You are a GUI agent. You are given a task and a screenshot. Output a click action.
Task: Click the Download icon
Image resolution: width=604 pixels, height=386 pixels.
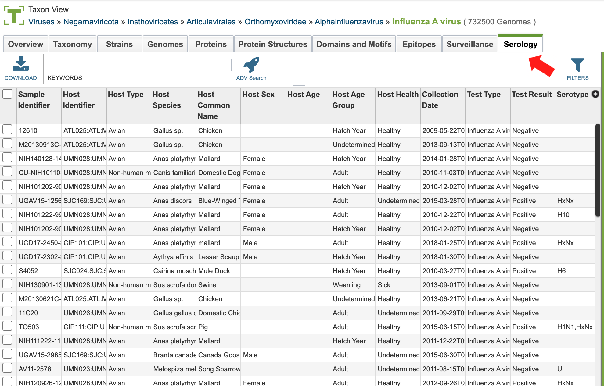[x=20, y=64]
